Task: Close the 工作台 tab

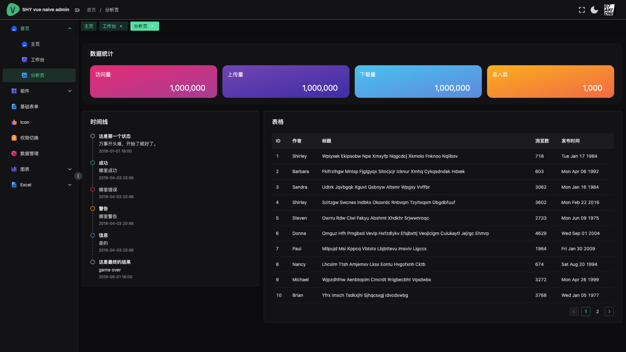Action: point(121,26)
